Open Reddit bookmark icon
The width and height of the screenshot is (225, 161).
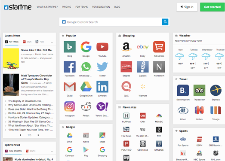[86, 106]
